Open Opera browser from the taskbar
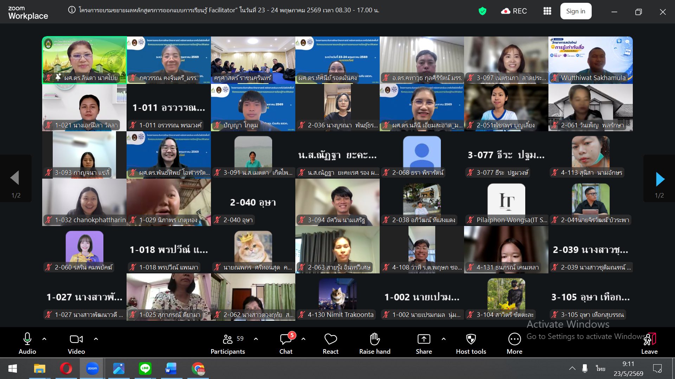The image size is (675, 379). (x=66, y=368)
